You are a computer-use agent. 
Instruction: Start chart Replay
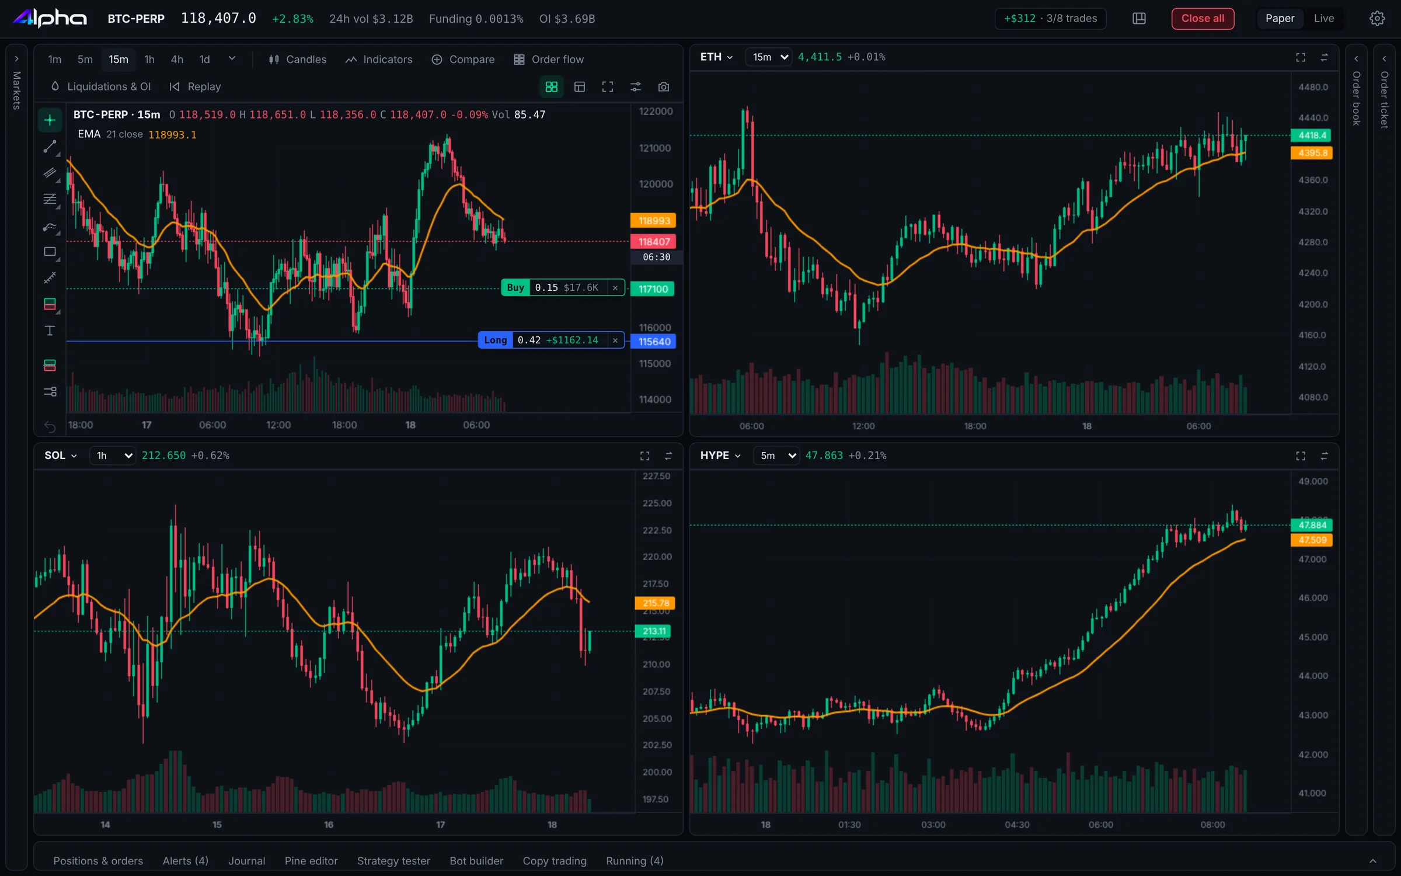(x=196, y=86)
